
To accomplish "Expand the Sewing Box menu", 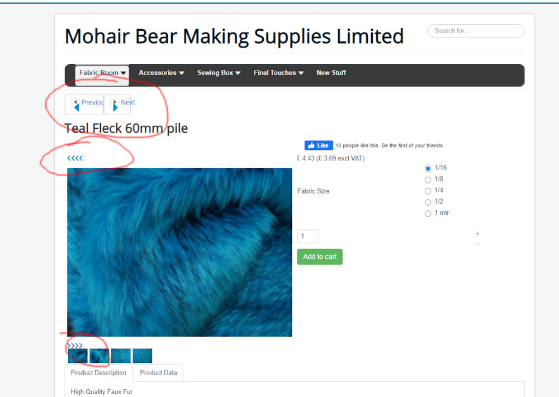I will pyautogui.click(x=219, y=73).
